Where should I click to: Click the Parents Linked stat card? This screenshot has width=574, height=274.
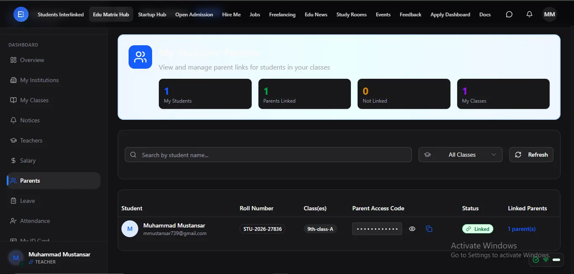pyautogui.click(x=305, y=94)
